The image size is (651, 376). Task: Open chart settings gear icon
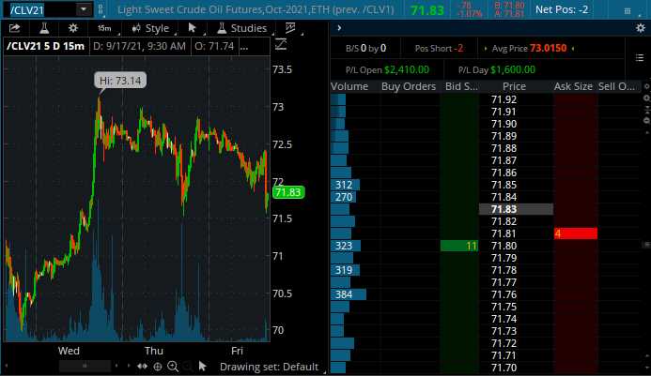point(73,28)
